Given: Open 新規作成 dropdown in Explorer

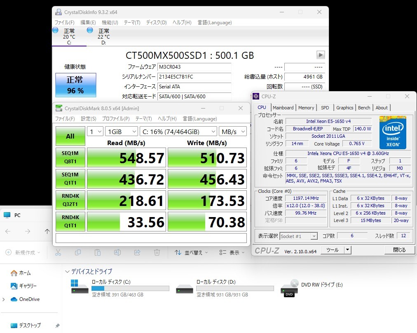Looking at the screenshot, I should 23,252.
